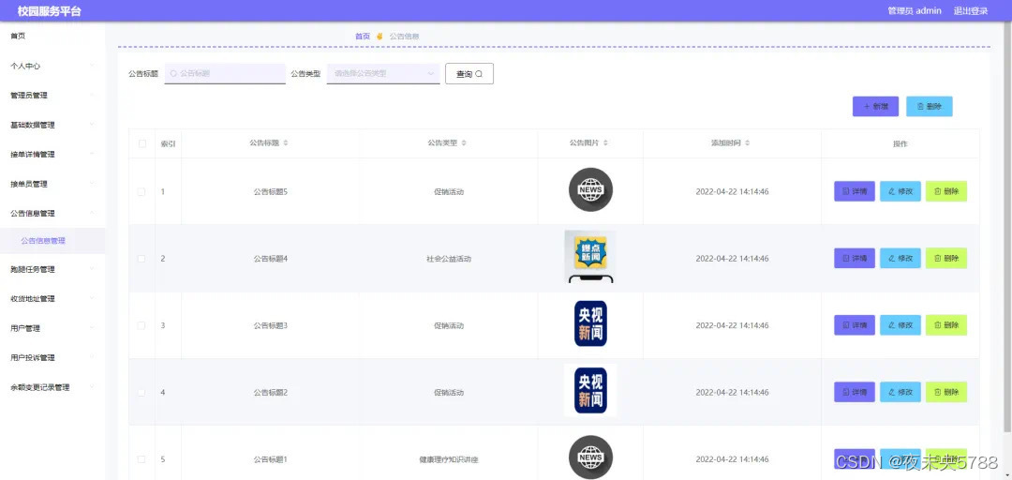Expand the 用户管理 sidebar menu
The height and width of the screenshot is (480, 1012).
(52, 328)
